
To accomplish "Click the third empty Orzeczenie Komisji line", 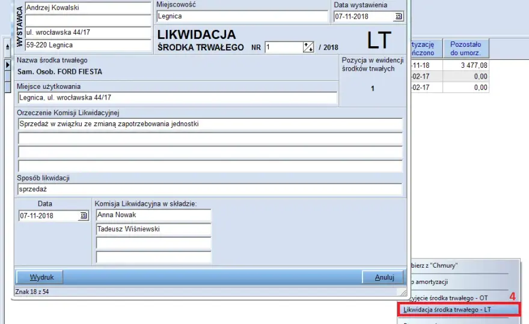I will 210,152.
